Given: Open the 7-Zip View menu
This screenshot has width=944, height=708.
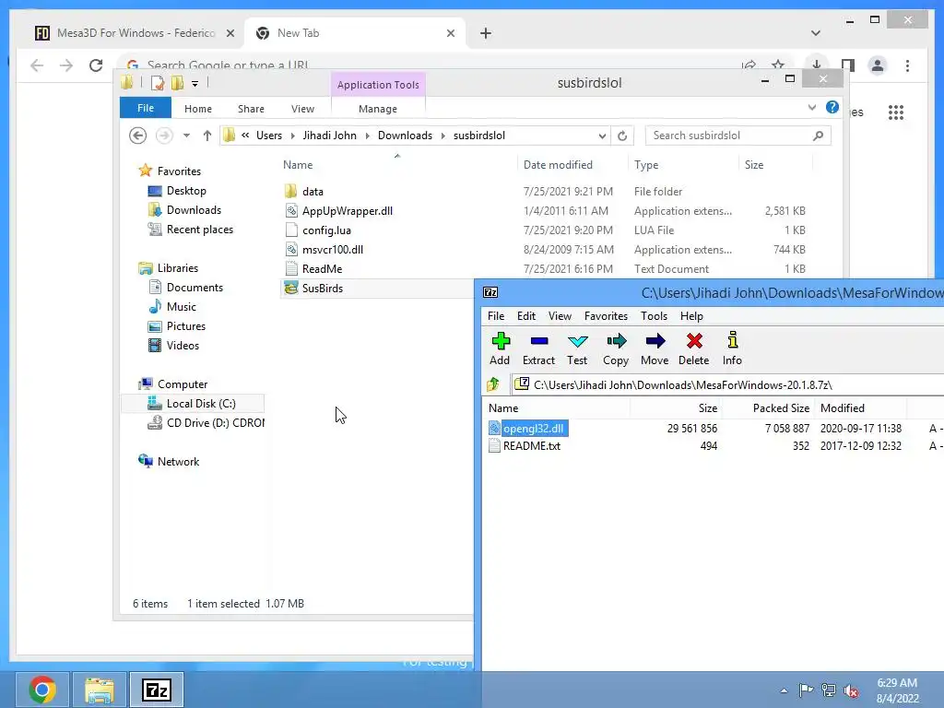Looking at the screenshot, I should (560, 316).
